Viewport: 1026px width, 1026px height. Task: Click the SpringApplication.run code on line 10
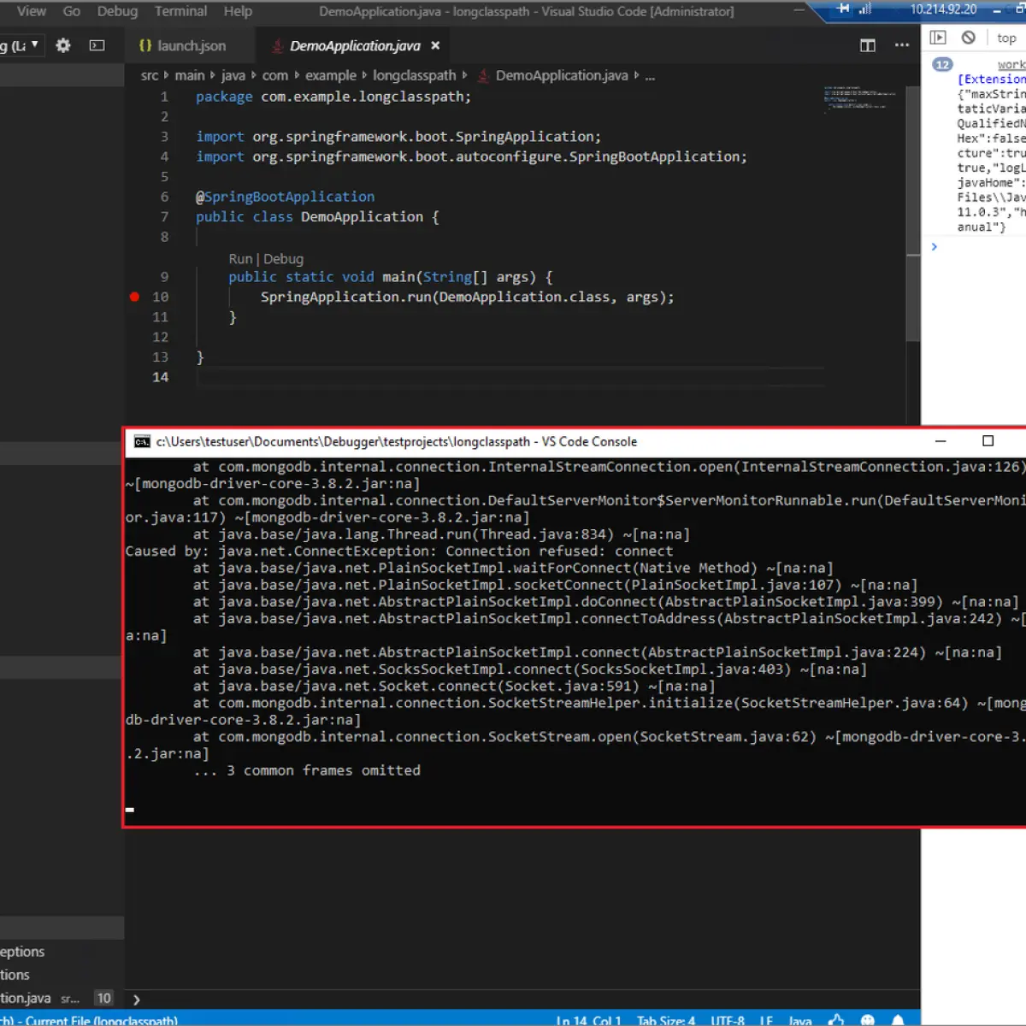[467, 297]
